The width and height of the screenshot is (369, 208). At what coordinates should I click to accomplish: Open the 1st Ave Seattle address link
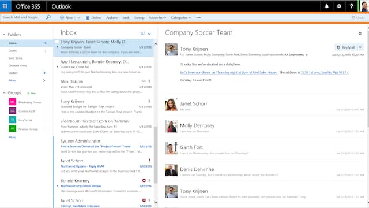[324, 72]
